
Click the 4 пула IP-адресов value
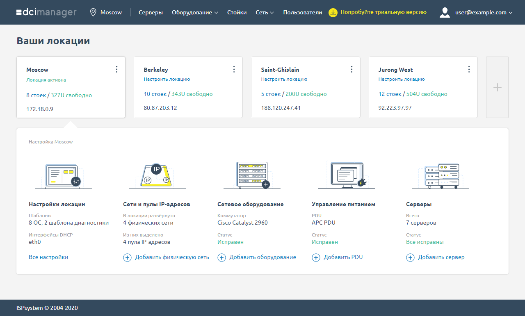point(147,242)
